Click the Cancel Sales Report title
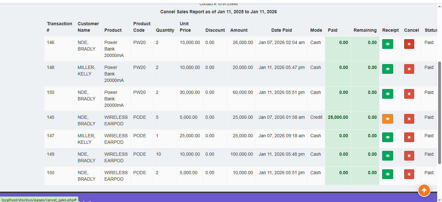The image size is (442, 202). coord(218,12)
